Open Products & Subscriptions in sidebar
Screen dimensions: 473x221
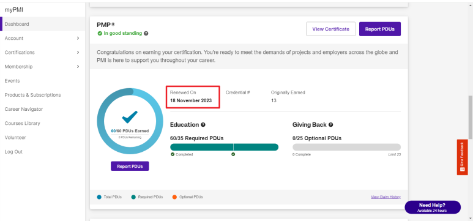click(x=32, y=95)
